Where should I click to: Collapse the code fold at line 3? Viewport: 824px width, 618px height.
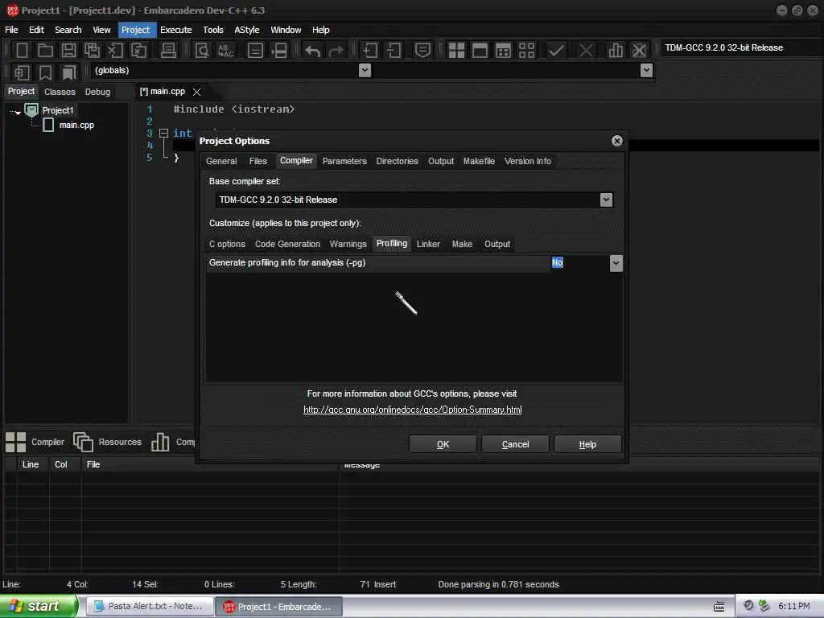[163, 134]
